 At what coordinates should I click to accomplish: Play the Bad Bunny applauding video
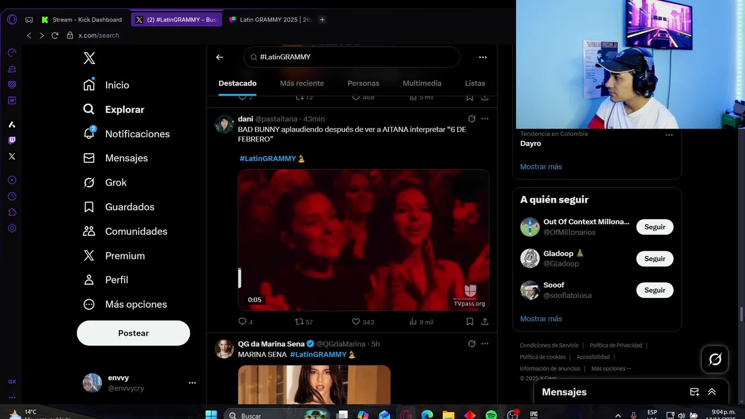pos(363,240)
